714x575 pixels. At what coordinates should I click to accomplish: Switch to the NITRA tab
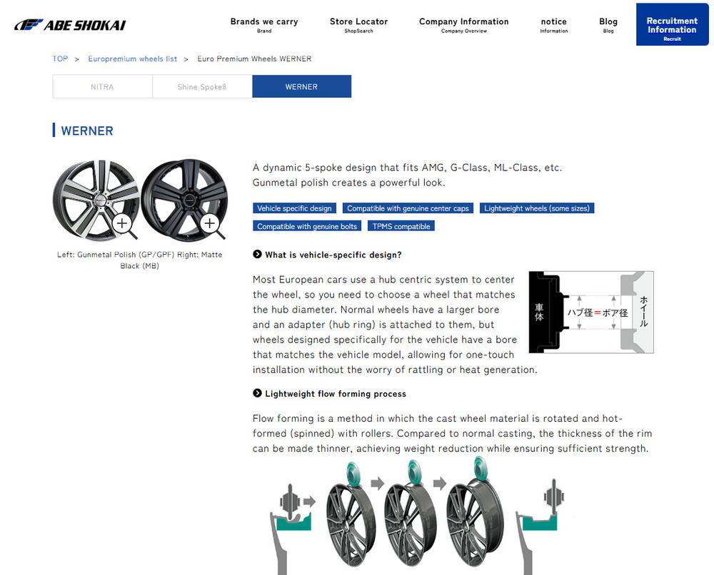point(102,86)
